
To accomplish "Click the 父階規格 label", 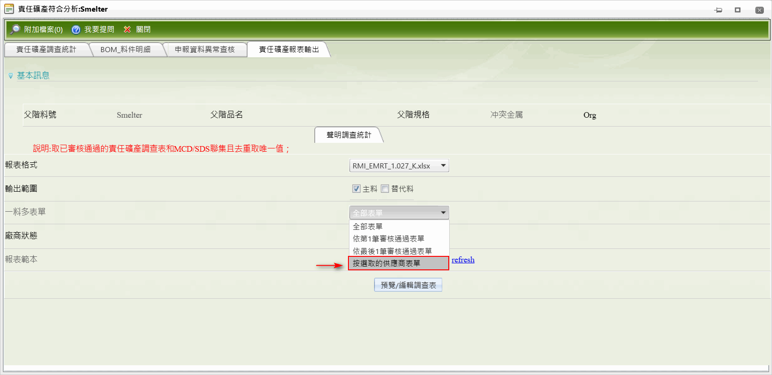I will 413,114.
